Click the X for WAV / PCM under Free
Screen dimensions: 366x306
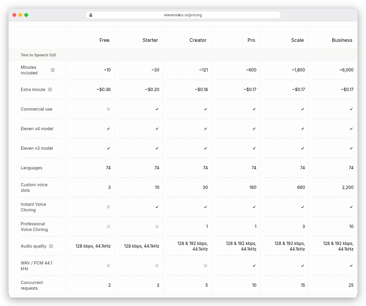coord(108,266)
